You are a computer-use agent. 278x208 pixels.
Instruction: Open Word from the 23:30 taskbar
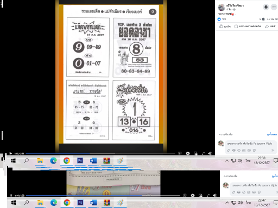pos(93,160)
